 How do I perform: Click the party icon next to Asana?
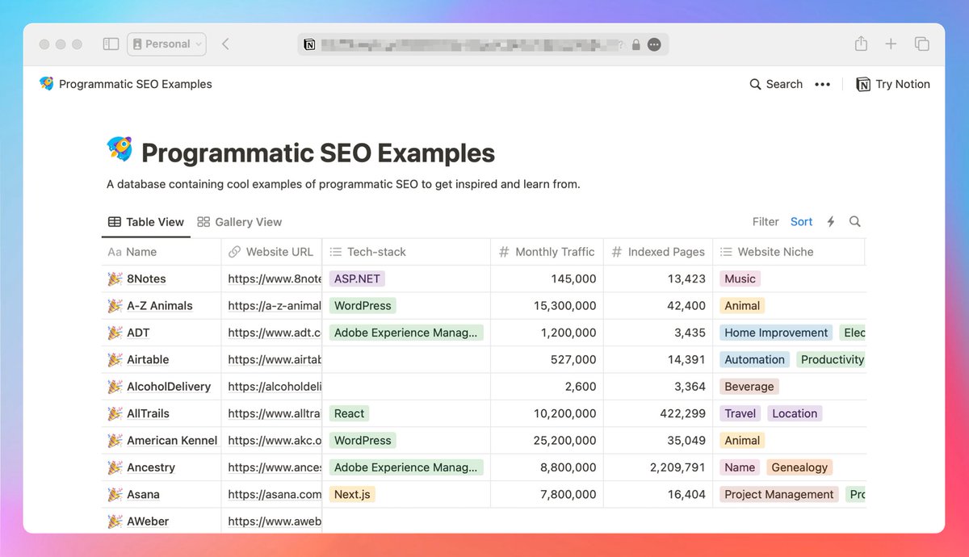point(115,494)
